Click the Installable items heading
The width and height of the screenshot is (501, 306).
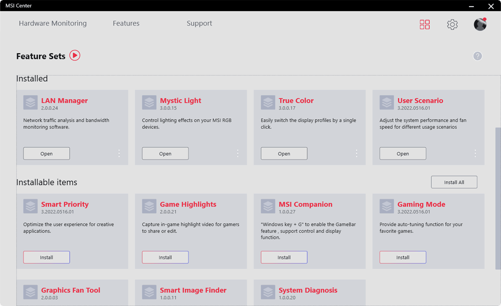coord(47,182)
